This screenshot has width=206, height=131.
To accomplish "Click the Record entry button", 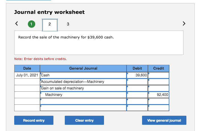I will [x=34, y=120].
